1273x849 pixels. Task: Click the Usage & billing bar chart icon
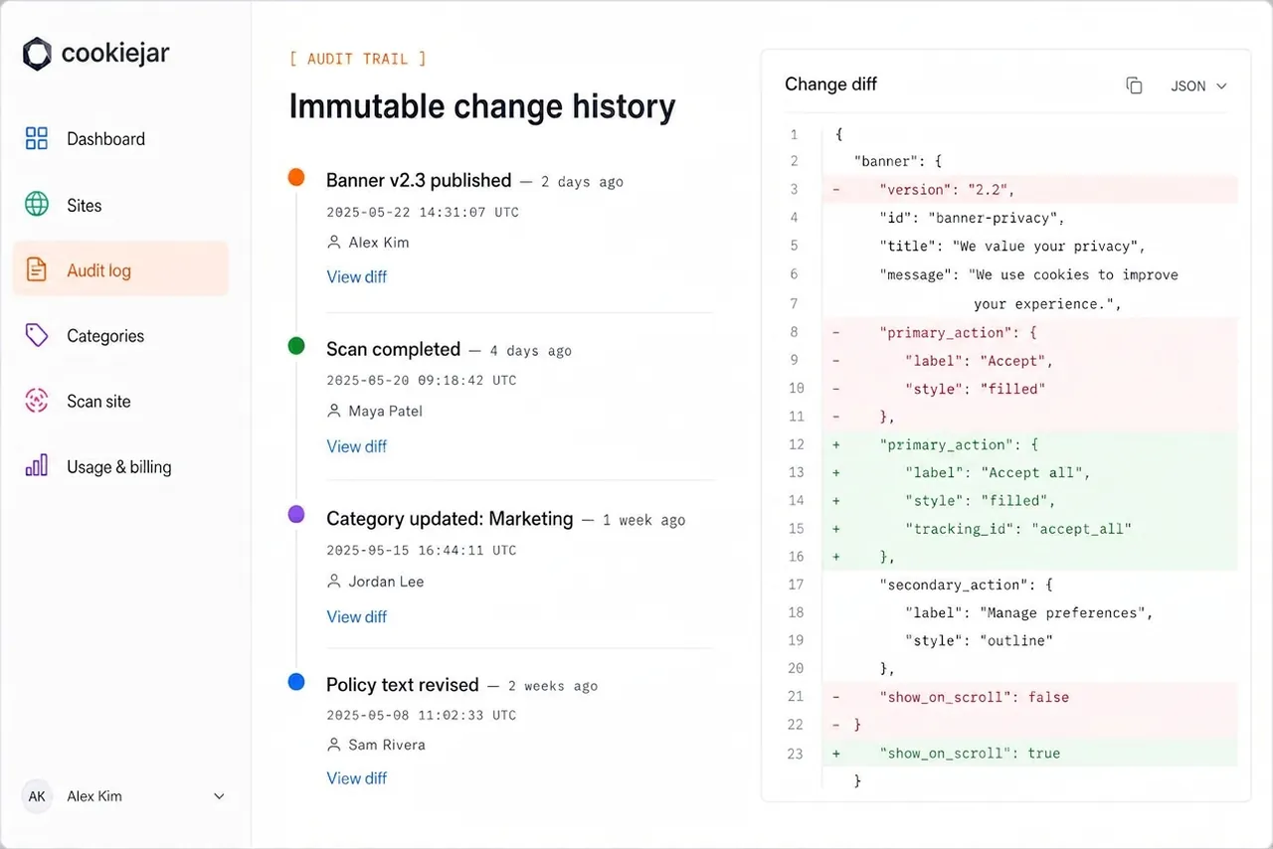(37, 465)
